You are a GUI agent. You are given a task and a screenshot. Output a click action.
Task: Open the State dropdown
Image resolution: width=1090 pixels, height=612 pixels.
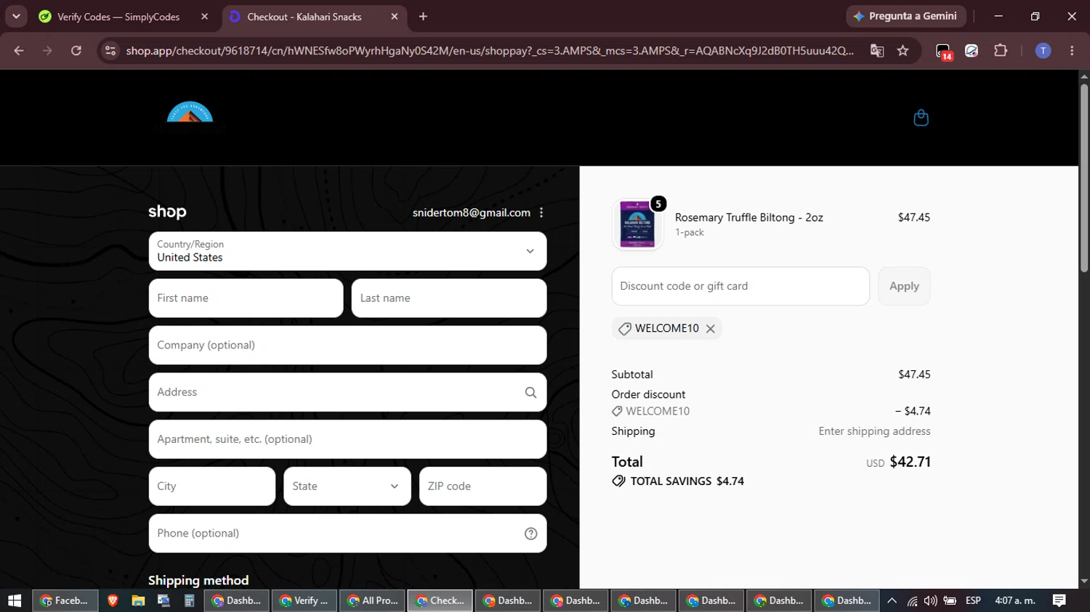tap(347, 486)
